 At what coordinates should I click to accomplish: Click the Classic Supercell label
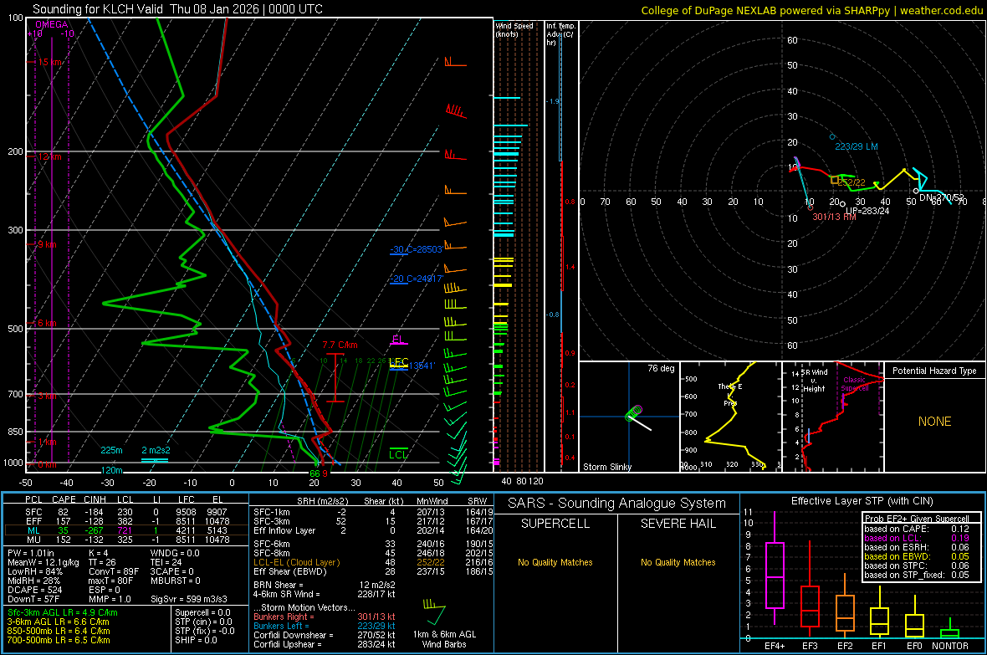point(854,384)
